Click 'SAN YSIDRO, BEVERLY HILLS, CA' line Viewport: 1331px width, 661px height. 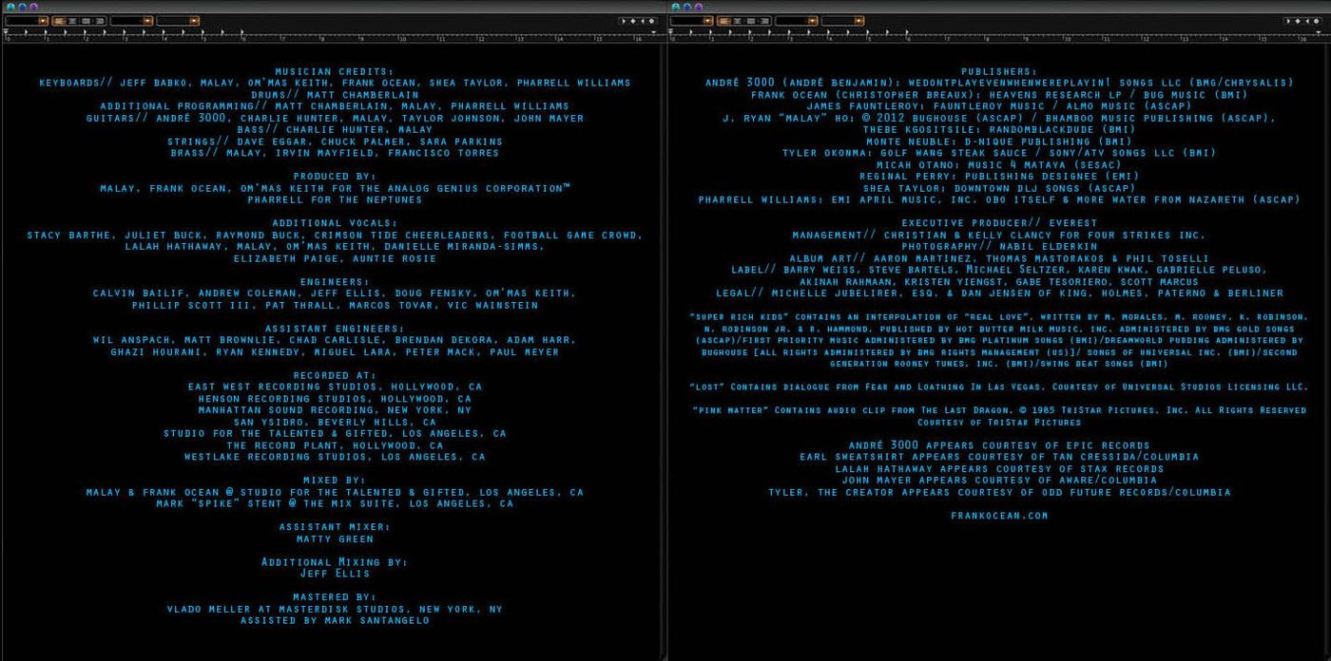pyautogui.click(x=336, y=422)
